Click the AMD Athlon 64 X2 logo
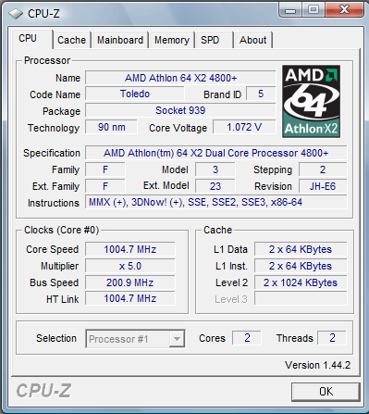 [312, 101]
